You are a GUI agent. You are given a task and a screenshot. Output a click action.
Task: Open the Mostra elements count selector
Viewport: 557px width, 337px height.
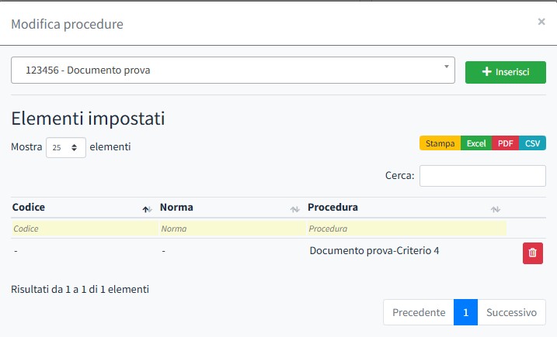click(x=66, y=147)
